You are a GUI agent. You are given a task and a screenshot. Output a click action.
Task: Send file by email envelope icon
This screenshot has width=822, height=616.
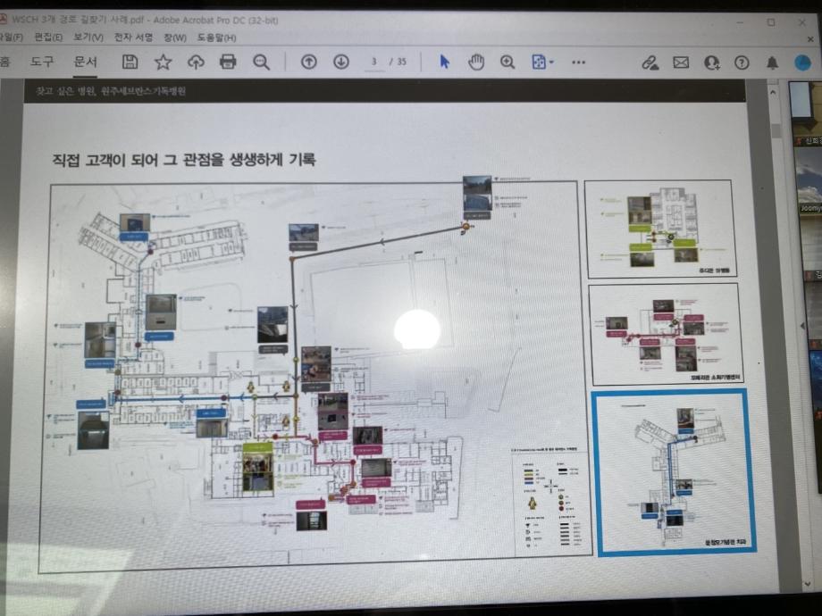point(681,62)
